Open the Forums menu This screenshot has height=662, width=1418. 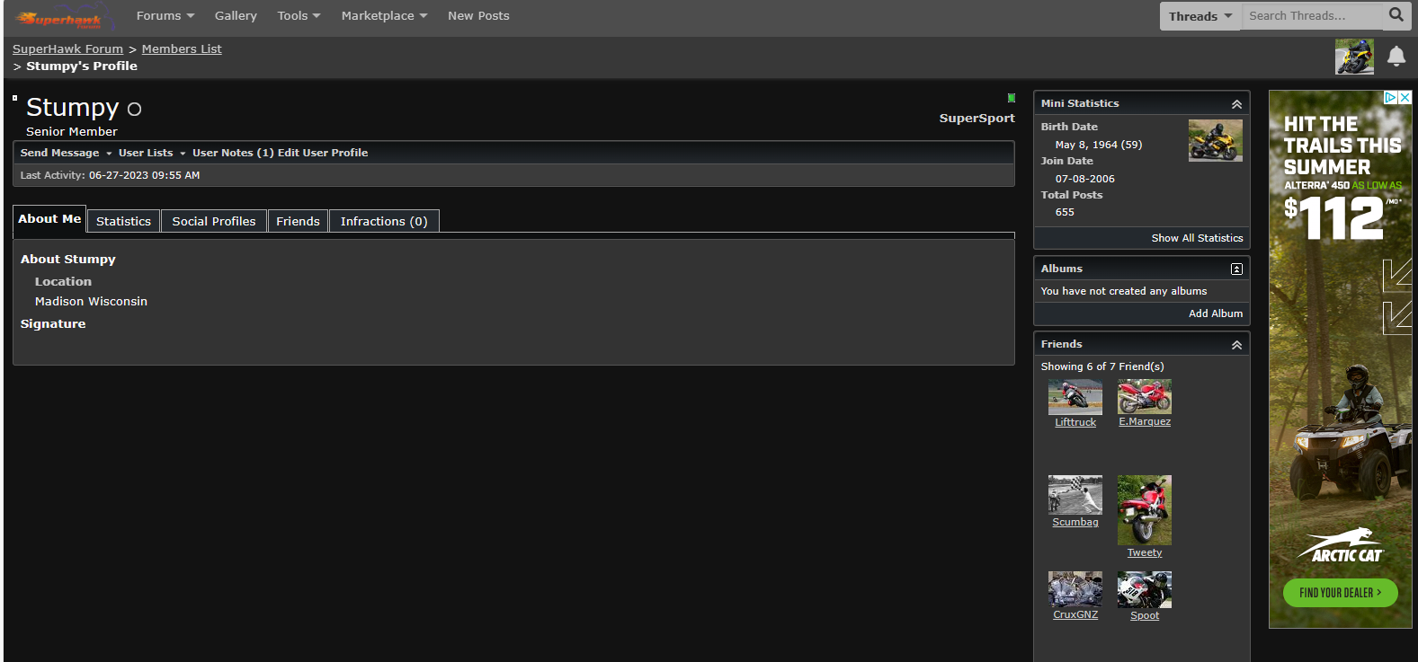click(165, 16)
